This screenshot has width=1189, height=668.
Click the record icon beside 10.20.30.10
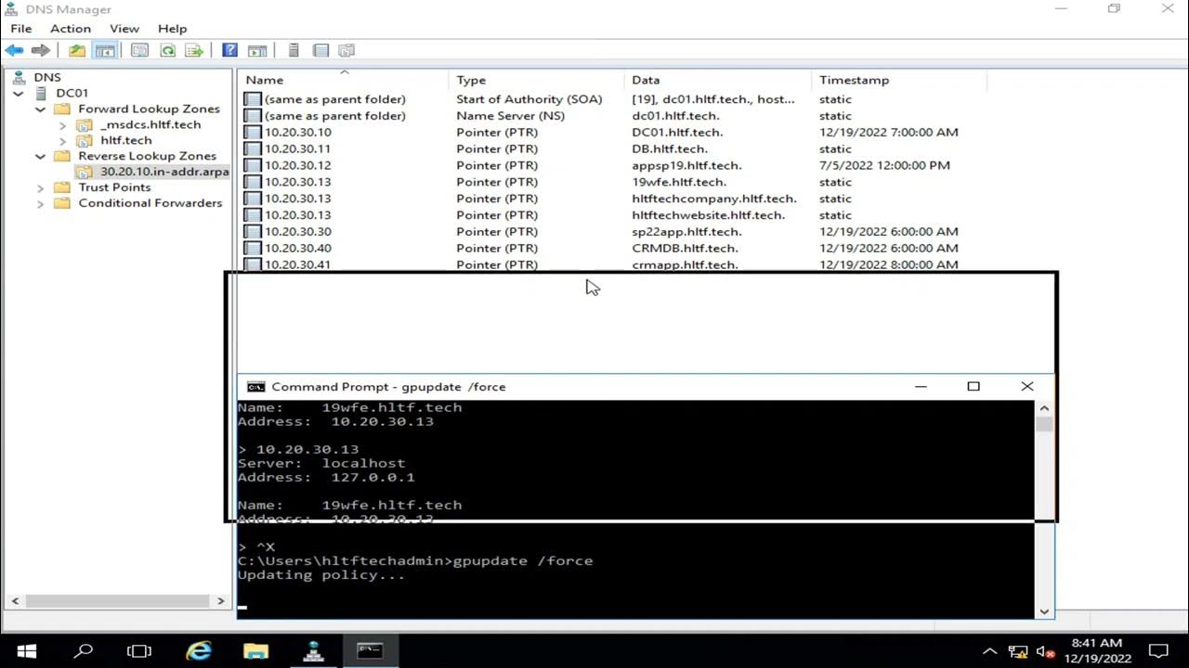(x=253, y=132)
